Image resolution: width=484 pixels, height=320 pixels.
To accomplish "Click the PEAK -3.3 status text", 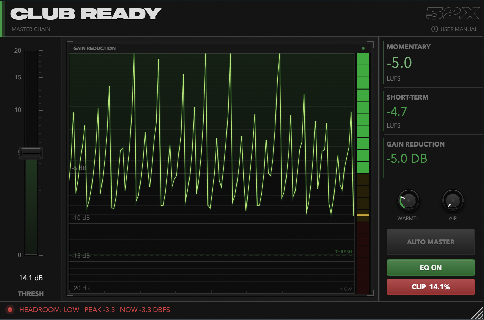I will [x=99, y=310].
